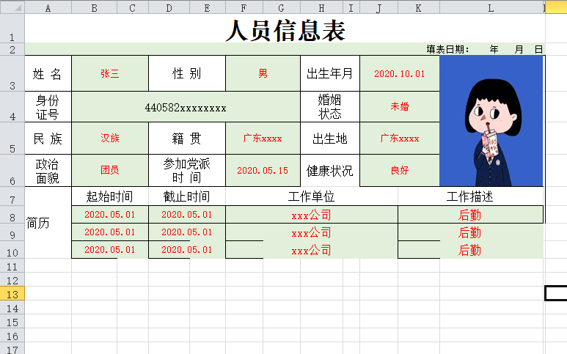This screenshot has height=354, width=567.
Task: Click the 工作描述 column heading
Action: tap(470, 196)
